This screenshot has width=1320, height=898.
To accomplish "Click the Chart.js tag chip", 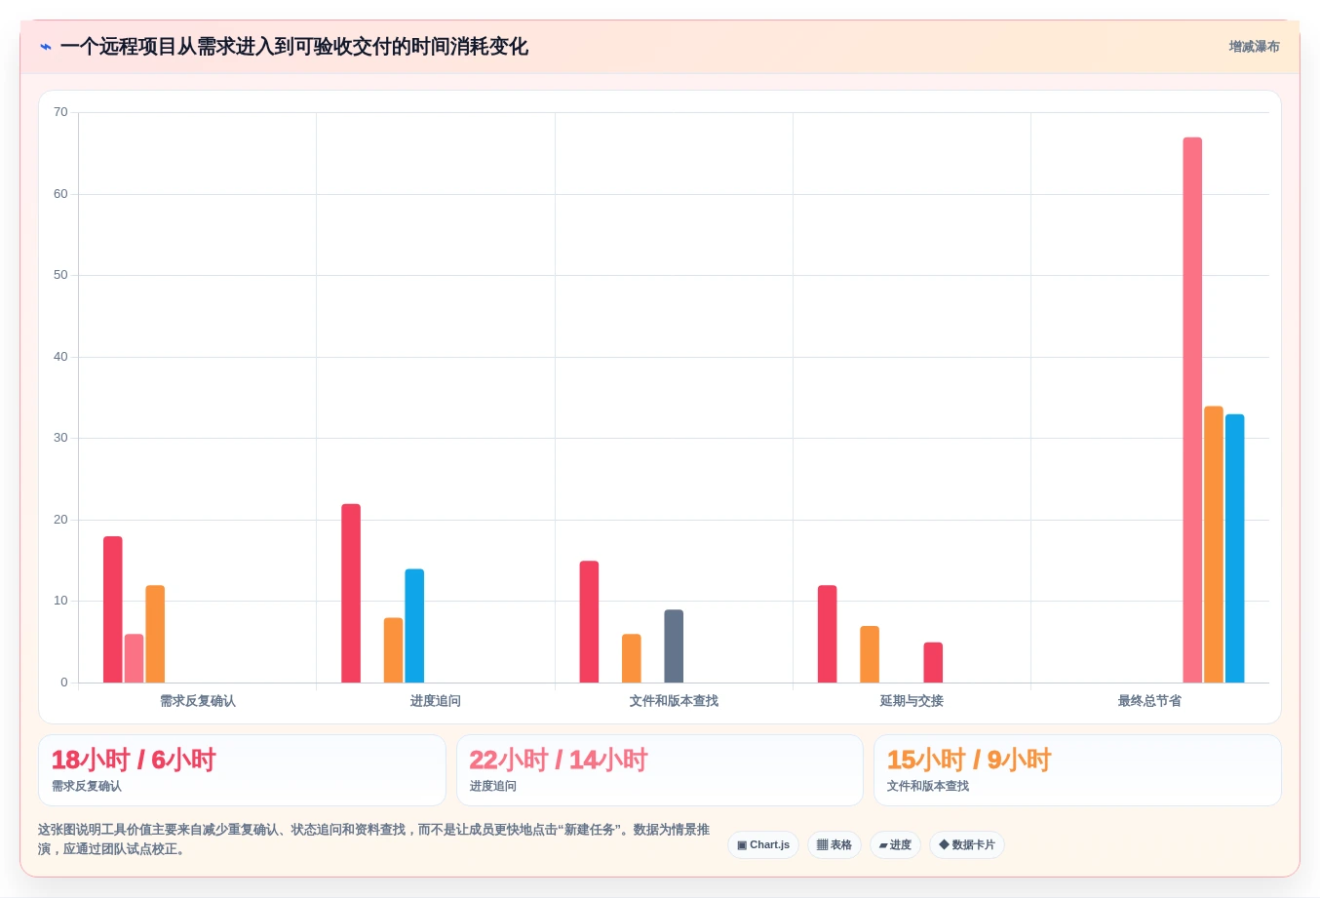I will (x=763, y=845).
